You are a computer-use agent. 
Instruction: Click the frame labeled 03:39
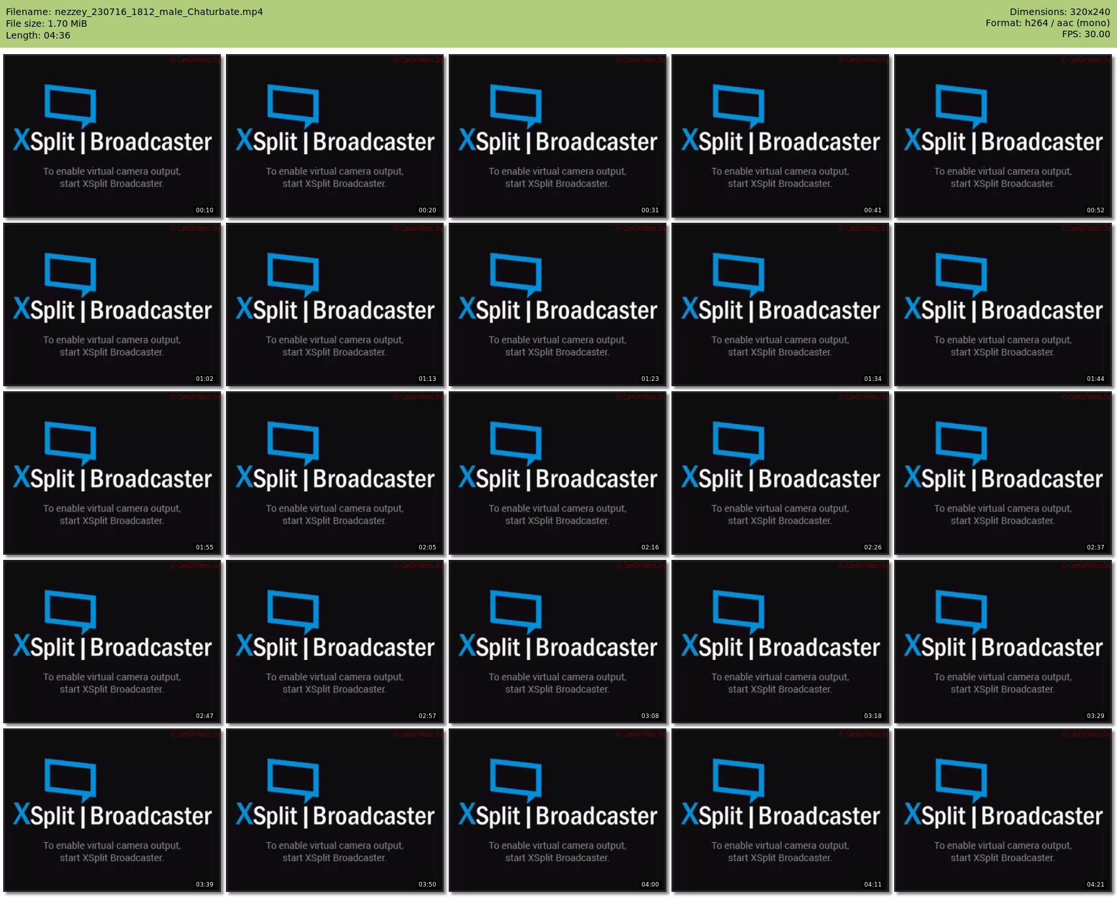(x=112, y=810)
